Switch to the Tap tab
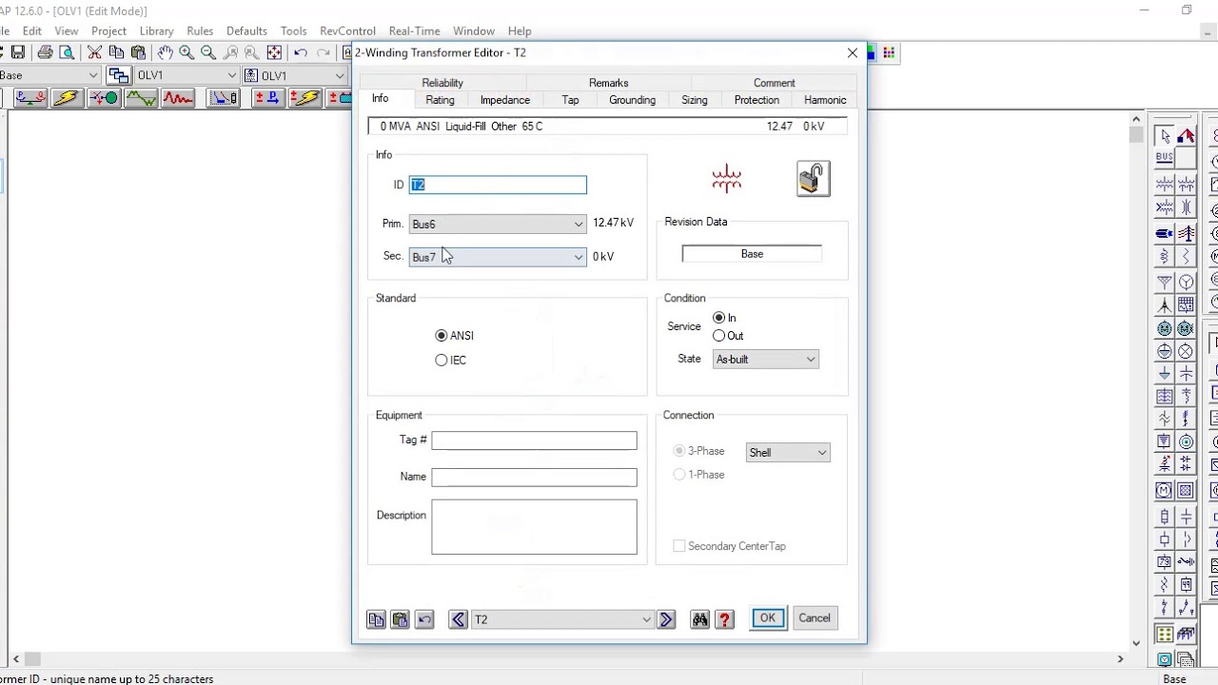The width and height of the screenshot is (1218, 685). [570, 100]
